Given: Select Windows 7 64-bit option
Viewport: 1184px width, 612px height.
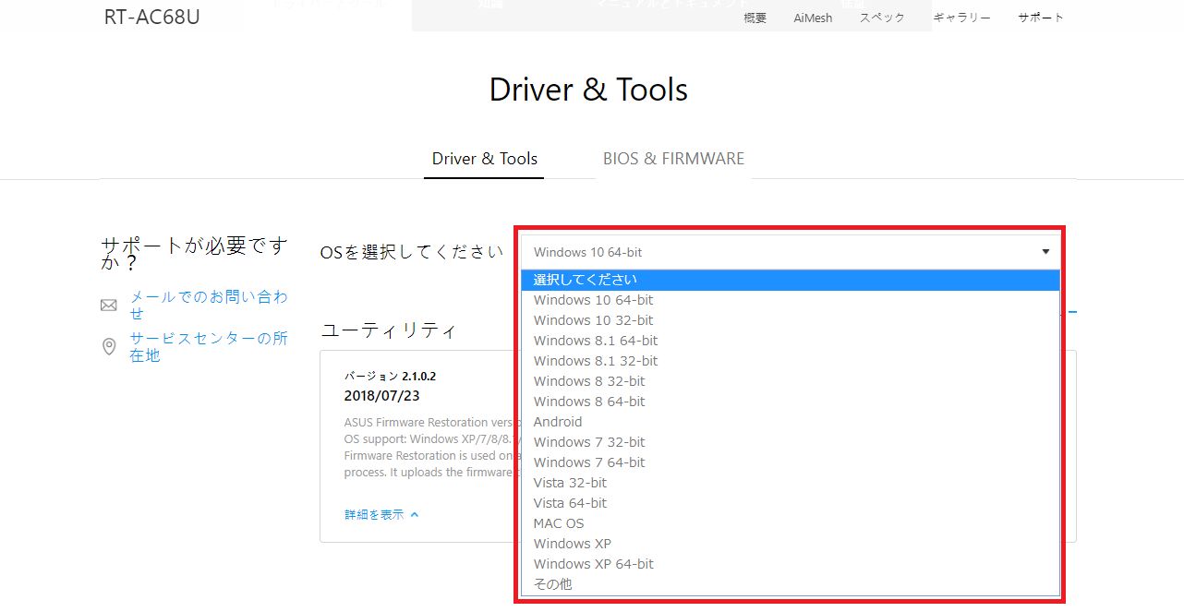Looking at the screenshot, I should tap(791, 462).
